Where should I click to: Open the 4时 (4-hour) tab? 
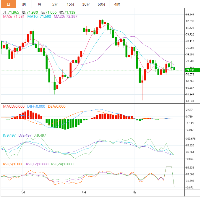click(x=117, y=4)
